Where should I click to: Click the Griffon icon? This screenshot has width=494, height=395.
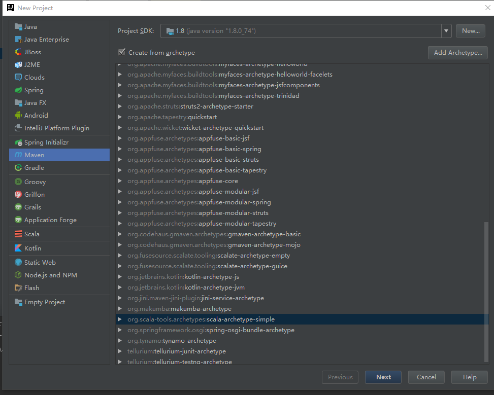click(18, 195)
